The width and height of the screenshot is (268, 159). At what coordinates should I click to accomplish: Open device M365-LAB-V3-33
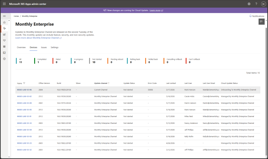pos(24,123)
